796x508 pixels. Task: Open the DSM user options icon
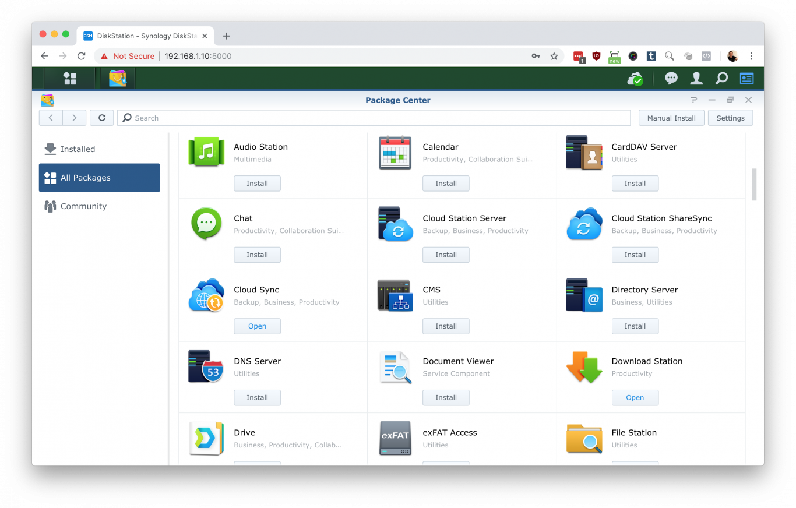pos(696,78)
